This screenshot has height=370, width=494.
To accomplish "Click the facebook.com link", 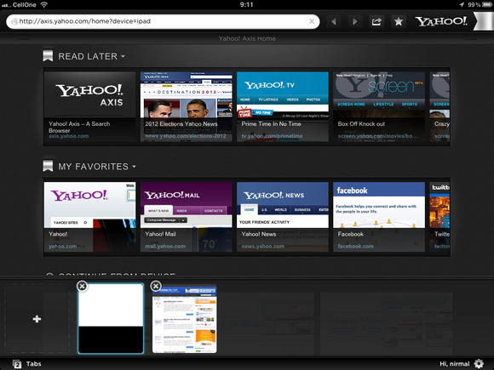I will click(356, 247).
